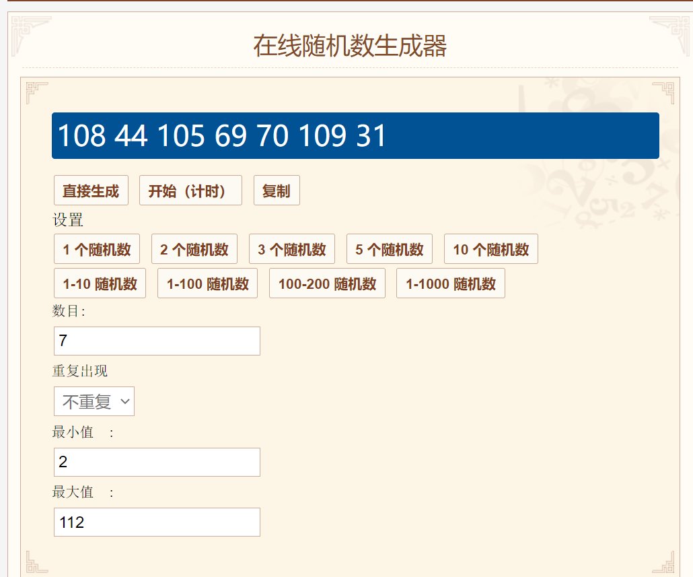Open the 不重复 dropdown
The height and width of the screenshot is (577, 693).
(94, 401)
